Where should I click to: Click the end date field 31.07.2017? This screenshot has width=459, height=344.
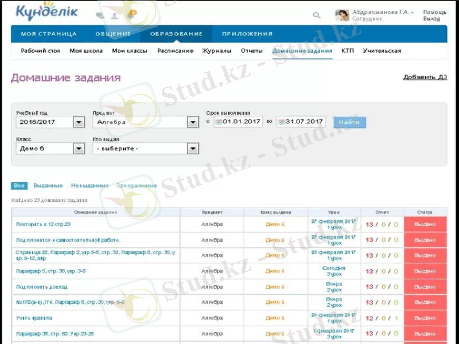tap(305, 122)
